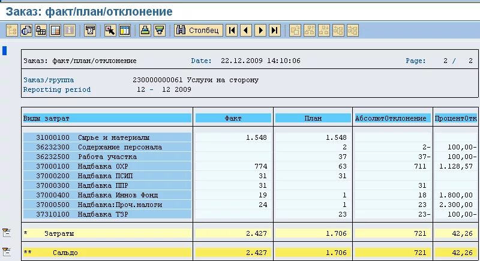Click the last greyed expand hierarchy icon
This screenshot has height=261, width=480.
tap(353, 30)
